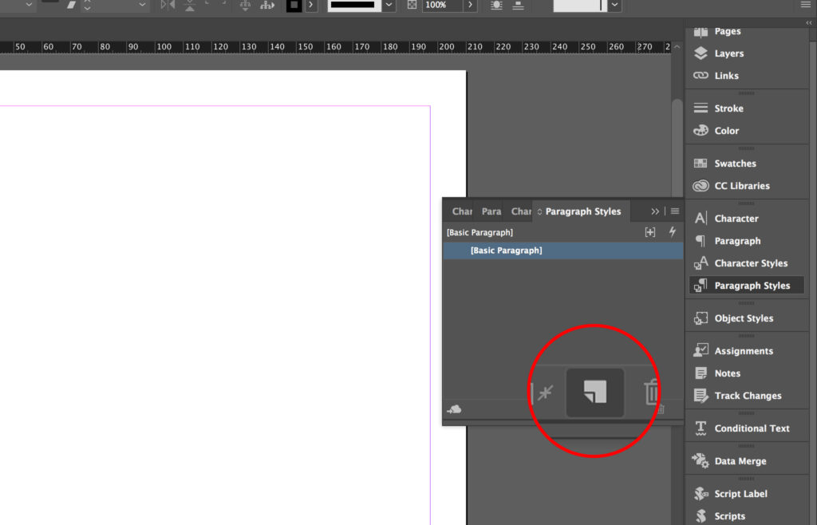817x525 pixels.
Task: Click the Creative Cloud sync icon
Action: (x=454, y=409)
